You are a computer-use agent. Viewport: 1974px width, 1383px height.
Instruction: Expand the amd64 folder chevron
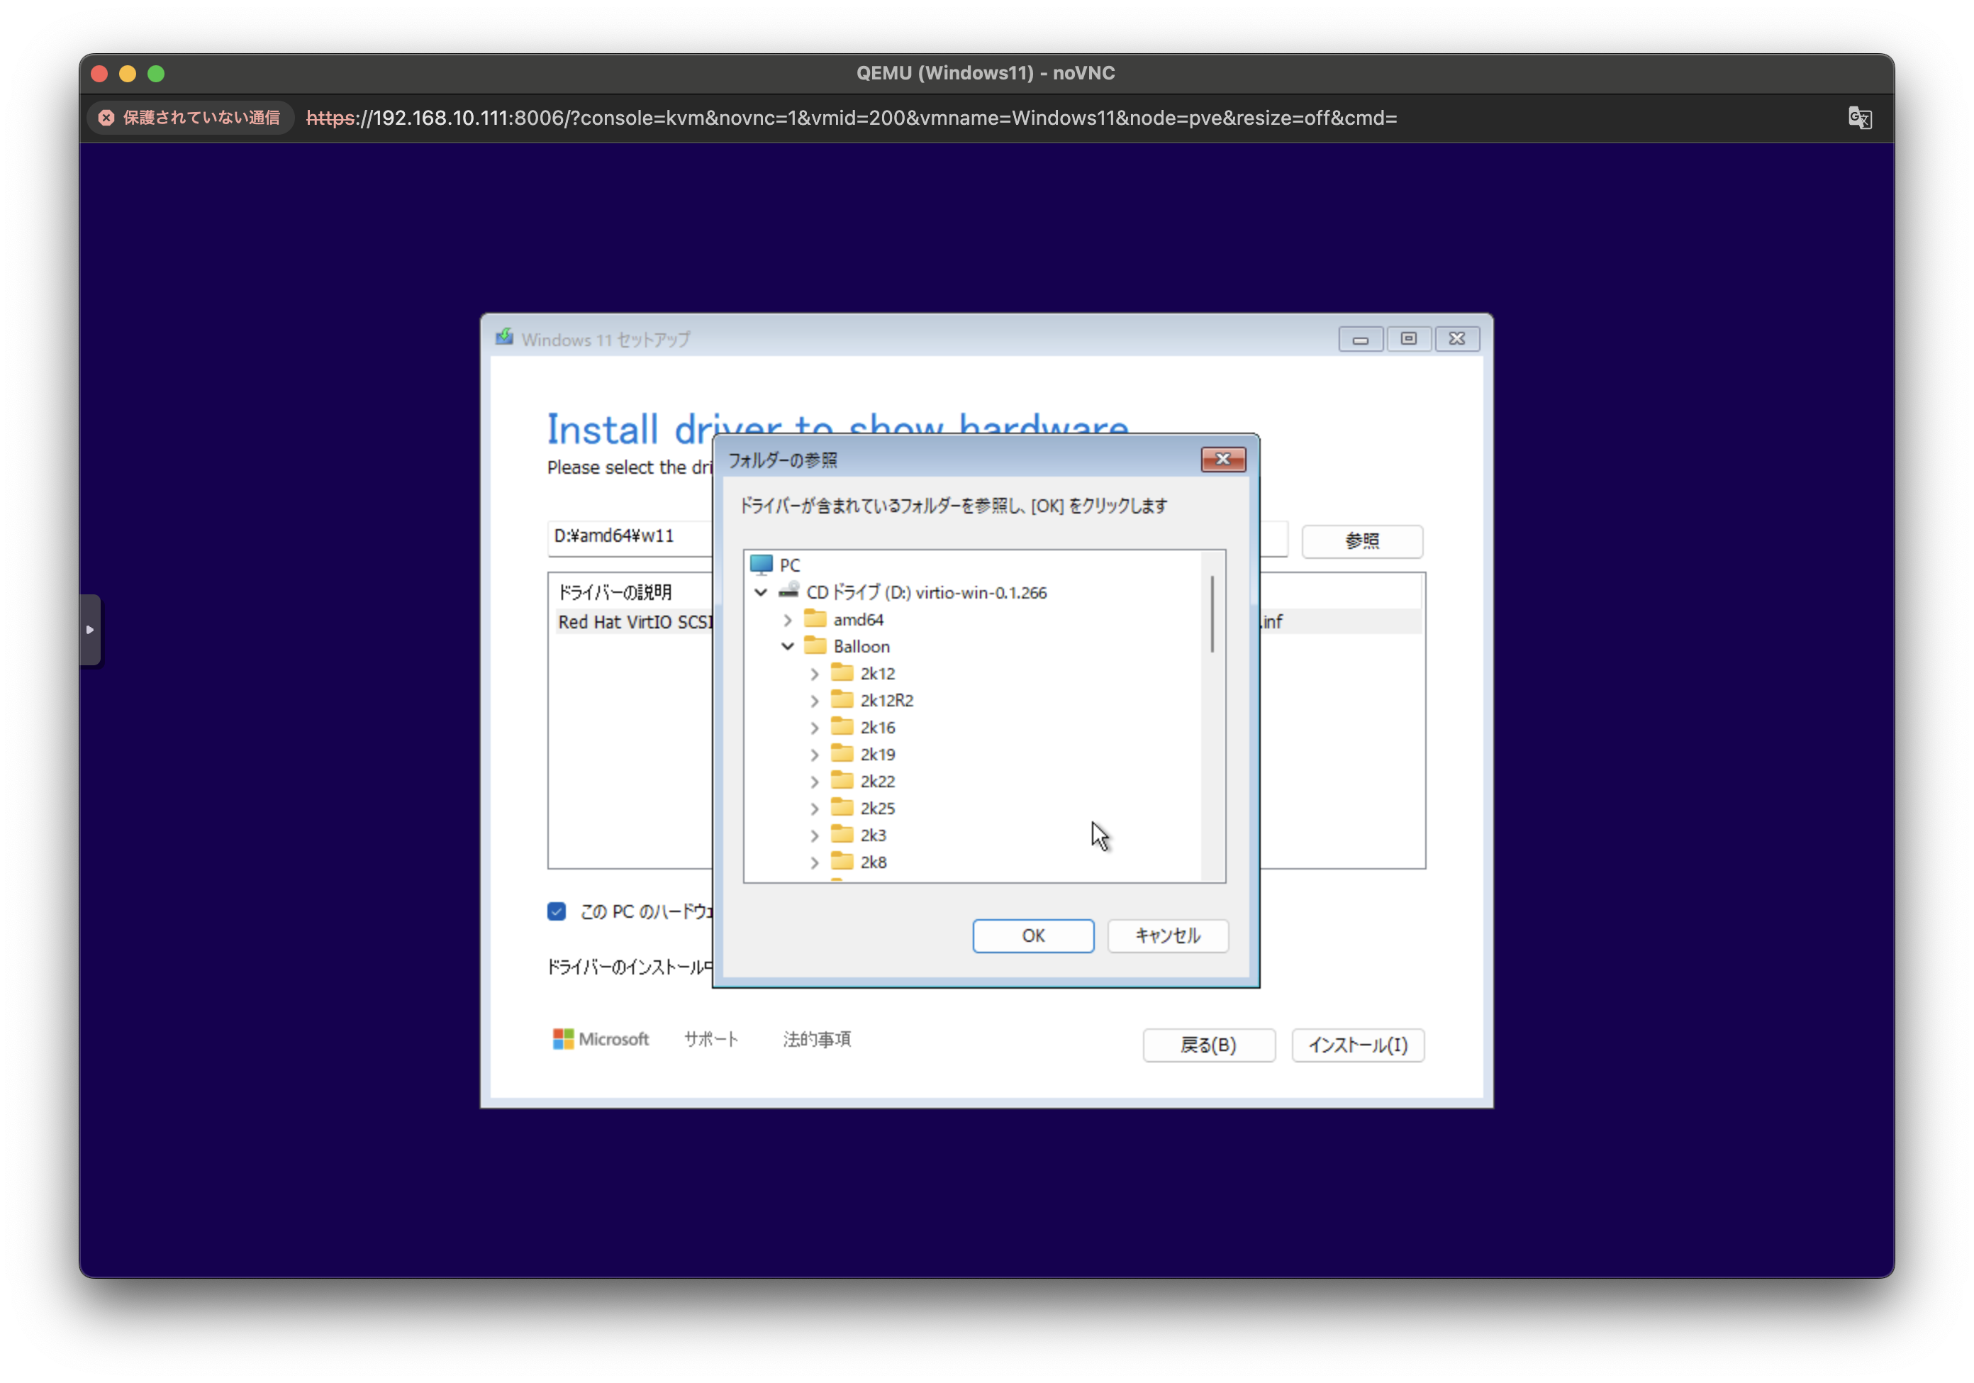coord(788,620)
